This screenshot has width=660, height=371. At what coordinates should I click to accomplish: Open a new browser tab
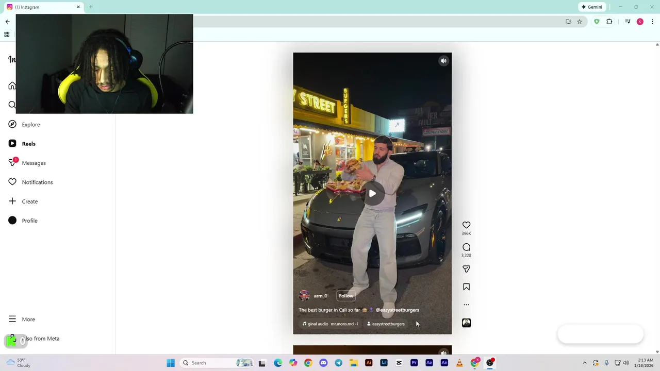pyautogui.click(x=91, y=7)
